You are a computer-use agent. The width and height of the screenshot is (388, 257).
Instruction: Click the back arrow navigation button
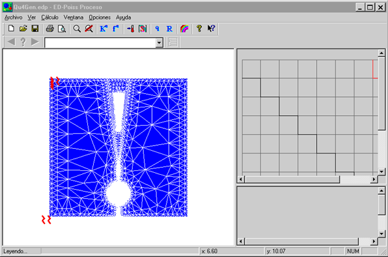coord(11,42)
